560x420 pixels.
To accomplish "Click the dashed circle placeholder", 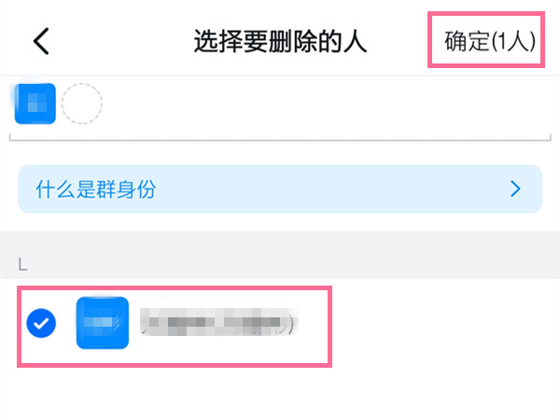I will coord(81,105).
